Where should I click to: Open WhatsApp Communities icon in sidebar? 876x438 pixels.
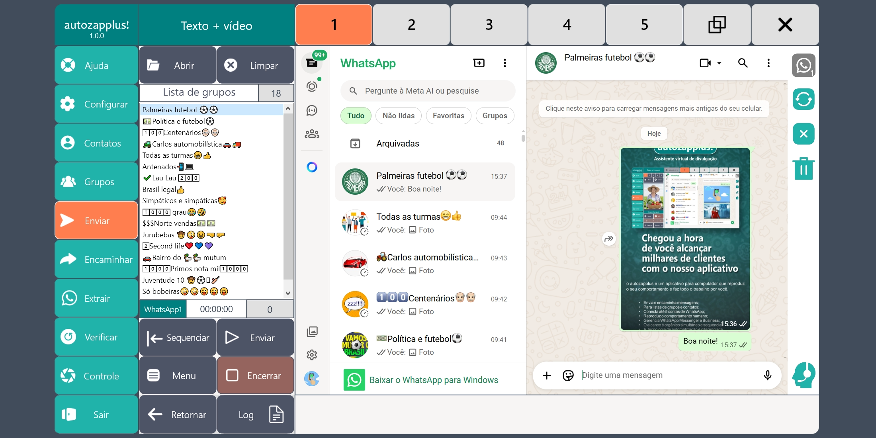pyautogui.click(x=312, y=134)
